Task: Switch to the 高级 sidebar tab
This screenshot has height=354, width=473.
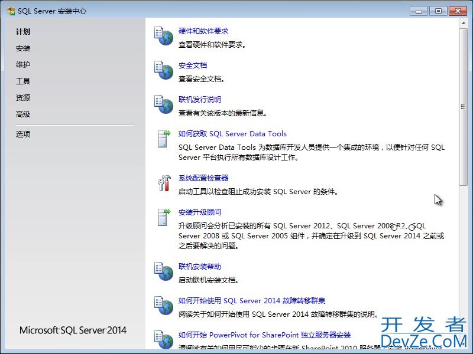Action: pyautogui.click(x=23, y=114)
